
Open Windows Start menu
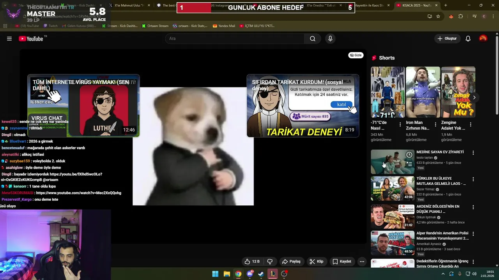click(215, 274)
